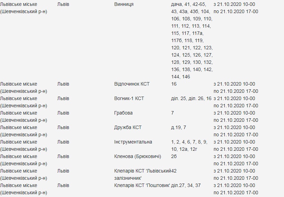Viewport: 284px width, 197px height.
Task: Click outage time in Дружба КСТ row
Action: (x=236, y=131)
